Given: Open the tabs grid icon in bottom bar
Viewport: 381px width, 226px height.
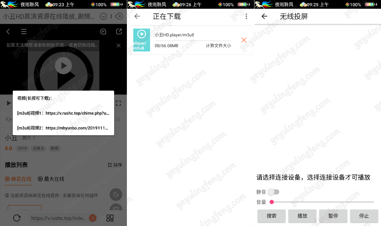Looking at the screenshot, I should pyautogui.click(x=110, y=218).
